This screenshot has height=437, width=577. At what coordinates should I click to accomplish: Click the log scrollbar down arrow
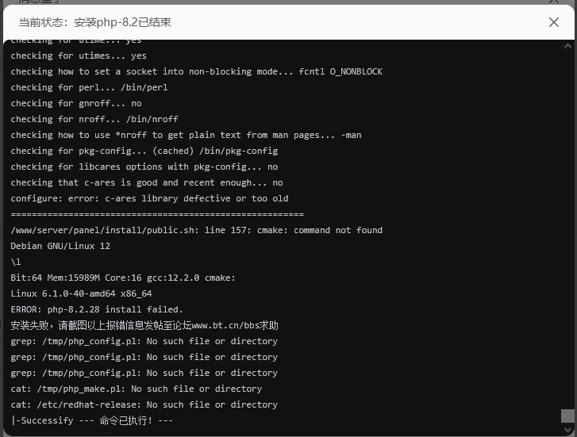[x=567, y=430]
